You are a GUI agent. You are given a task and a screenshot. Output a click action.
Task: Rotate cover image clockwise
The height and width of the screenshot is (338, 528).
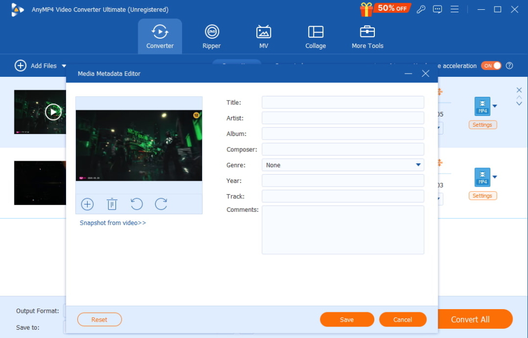pos(161,204)
